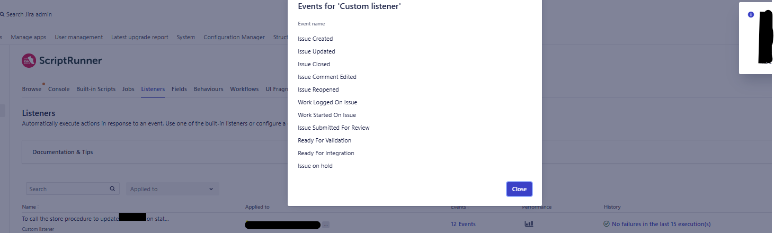Open No failures in last 15 executions link
The height and width of the screenshot is (233, 774).
coord(661,224)
